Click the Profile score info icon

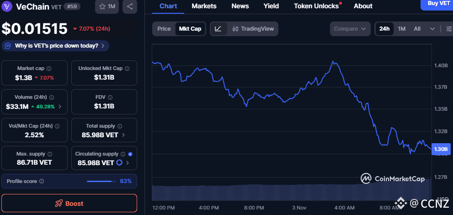pos(42,181)
